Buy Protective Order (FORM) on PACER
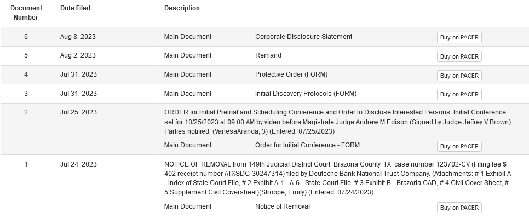 pos(459,76)
